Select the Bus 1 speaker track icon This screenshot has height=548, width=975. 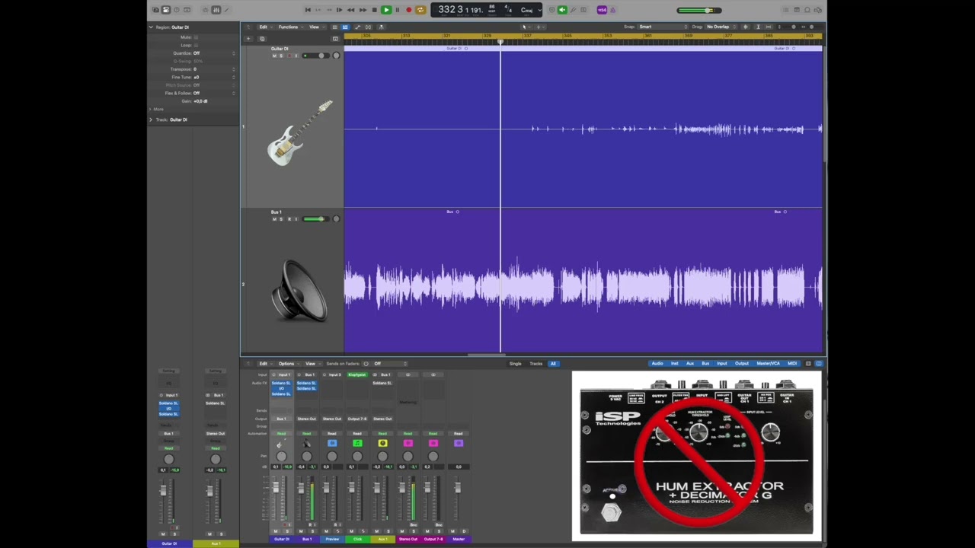(299, 291)
